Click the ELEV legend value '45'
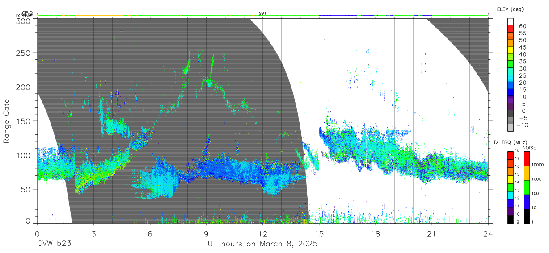The width and height of the screenshot is (549, 253). 522,47
